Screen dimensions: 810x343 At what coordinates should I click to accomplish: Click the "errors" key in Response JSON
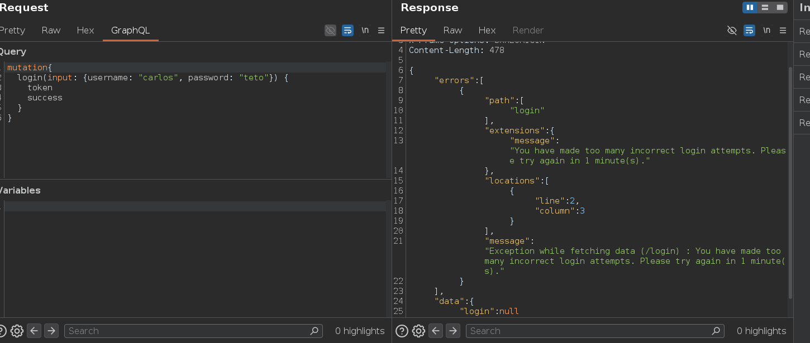click(x=454, y=80)
